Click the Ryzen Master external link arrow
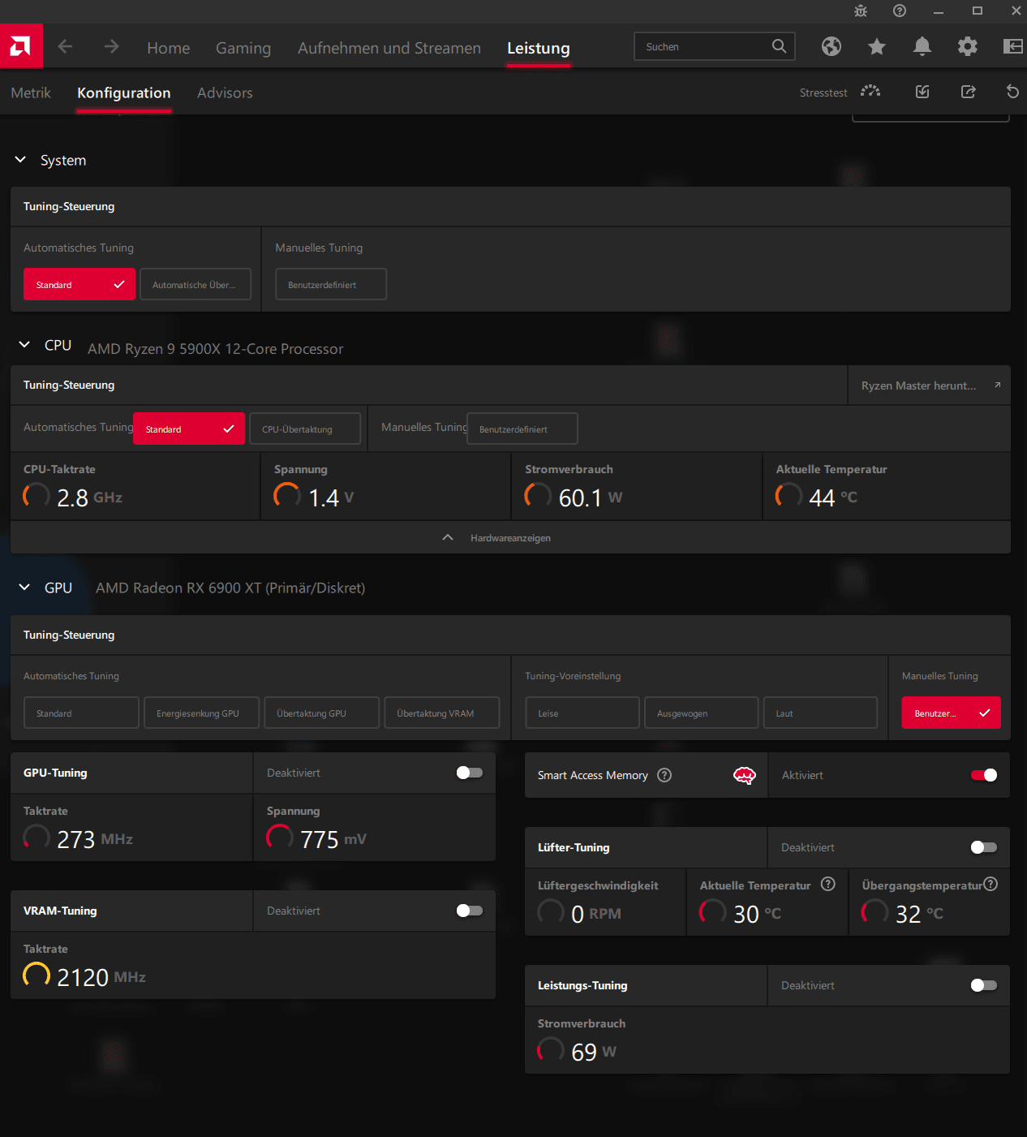This screenshot has width=1027, height=1137. [x=998, y=385]
